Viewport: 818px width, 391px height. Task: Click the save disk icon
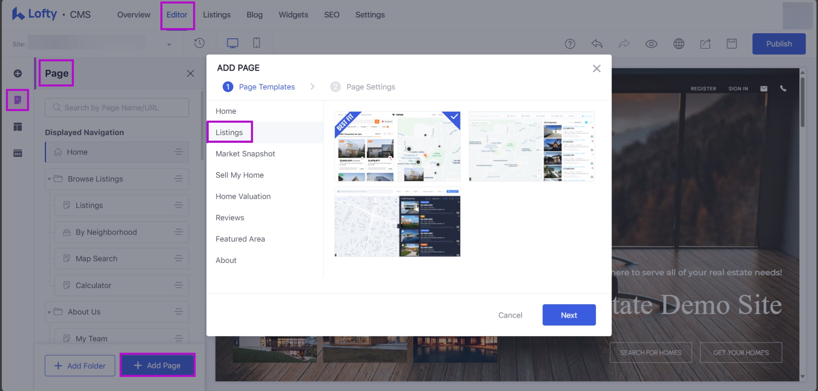[731, 44]
